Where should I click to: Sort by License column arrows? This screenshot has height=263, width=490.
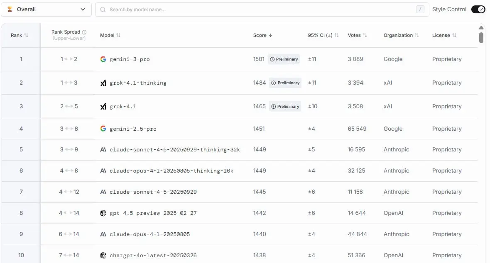tap(454, 35)
